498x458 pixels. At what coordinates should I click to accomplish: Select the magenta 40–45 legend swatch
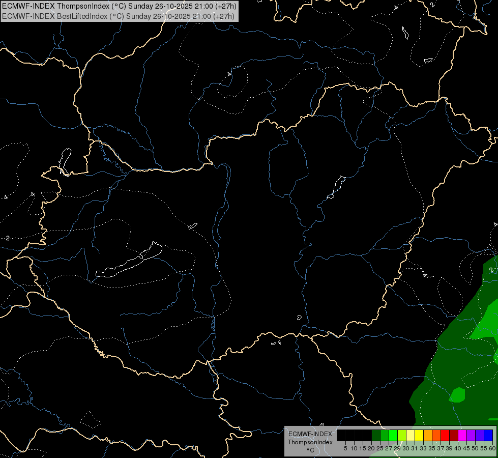[462, 436]
